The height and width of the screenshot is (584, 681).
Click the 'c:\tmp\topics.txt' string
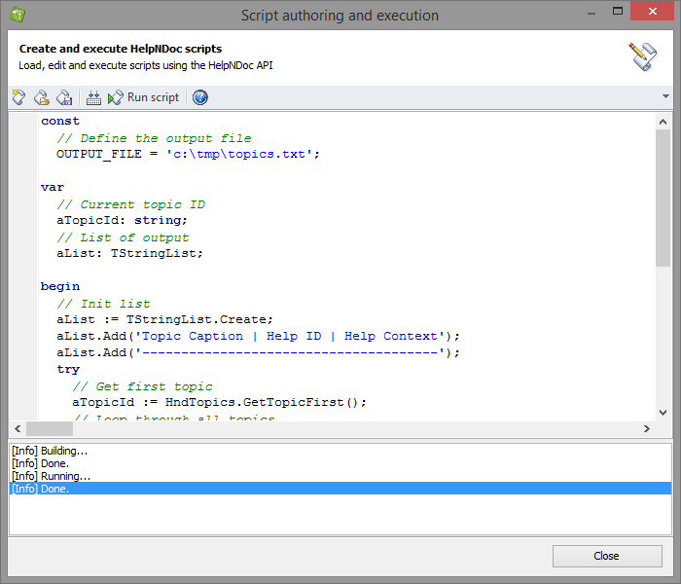239,154
